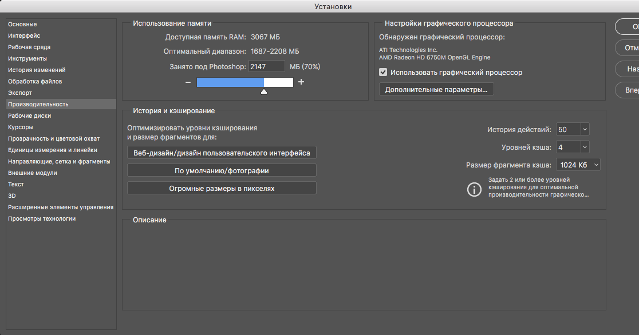Click the Дополнительные параметры button
Image resolution: width=639 pixels, height=335 pixels.
coord(436,90)
